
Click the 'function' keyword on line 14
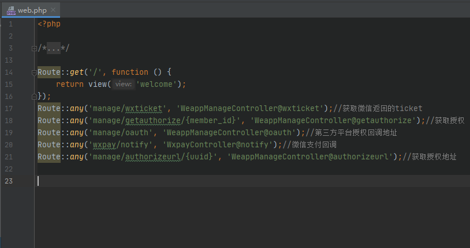pos(130,73)
